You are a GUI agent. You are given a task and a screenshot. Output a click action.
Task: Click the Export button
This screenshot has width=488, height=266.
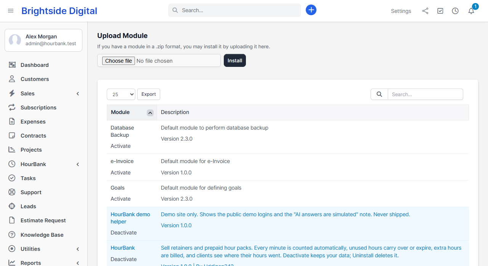coord(149,94)
